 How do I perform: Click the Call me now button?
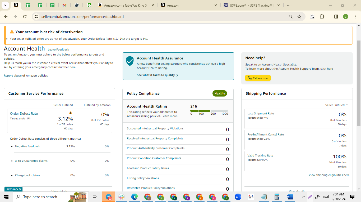coord(258,78)
